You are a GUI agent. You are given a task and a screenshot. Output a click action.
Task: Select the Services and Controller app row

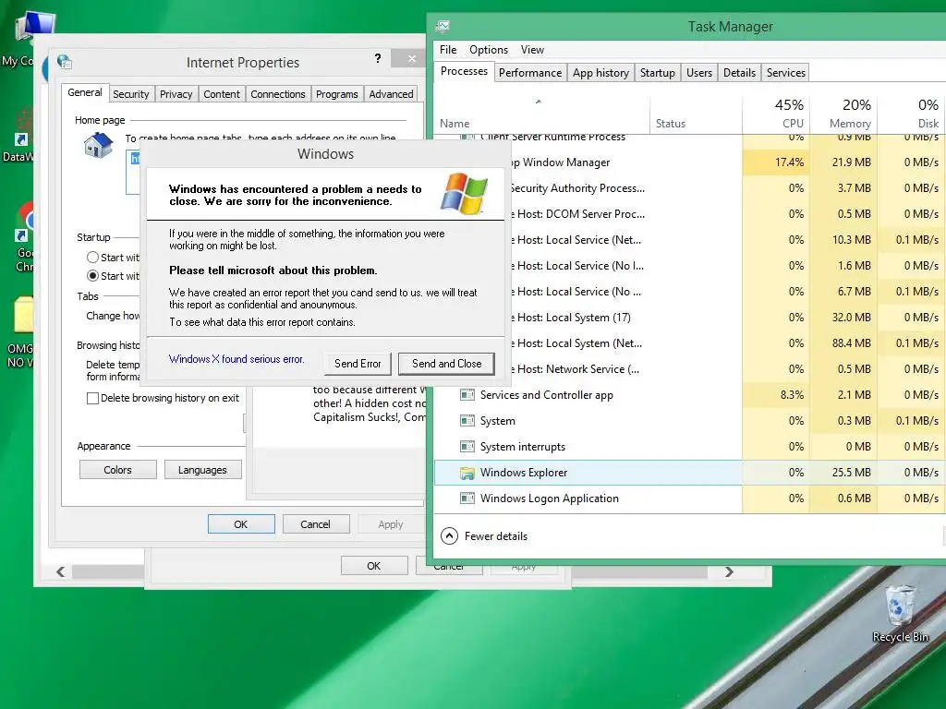tap(689, 395)
